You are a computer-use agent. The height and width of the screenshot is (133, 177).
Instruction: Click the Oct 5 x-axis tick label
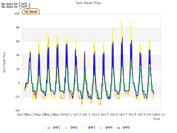tap(105, 114)
